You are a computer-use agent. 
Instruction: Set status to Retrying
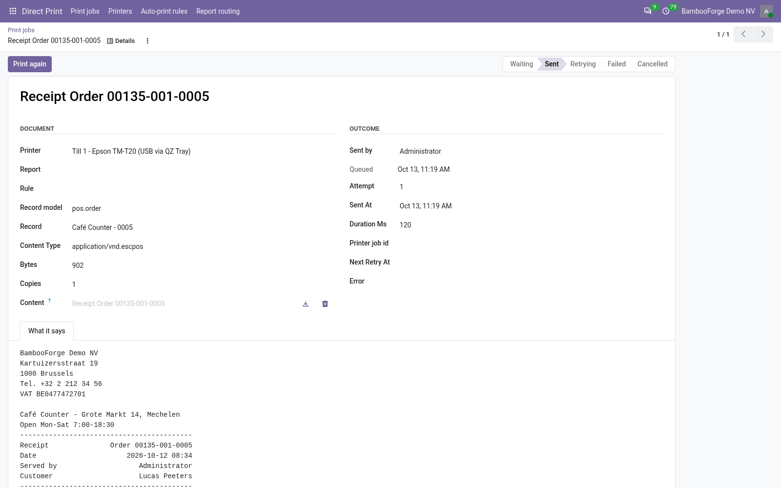tap(583, 64)
